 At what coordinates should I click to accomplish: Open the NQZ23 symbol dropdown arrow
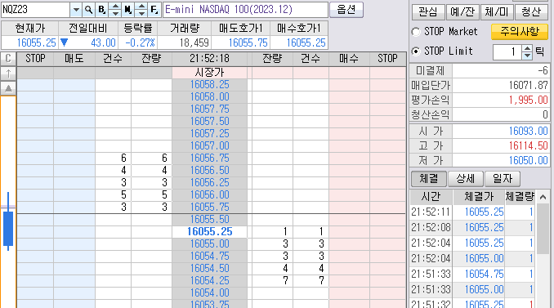(x=76, y=10)
